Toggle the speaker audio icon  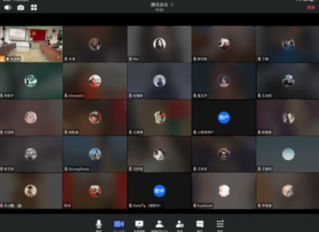coord(8,8)
